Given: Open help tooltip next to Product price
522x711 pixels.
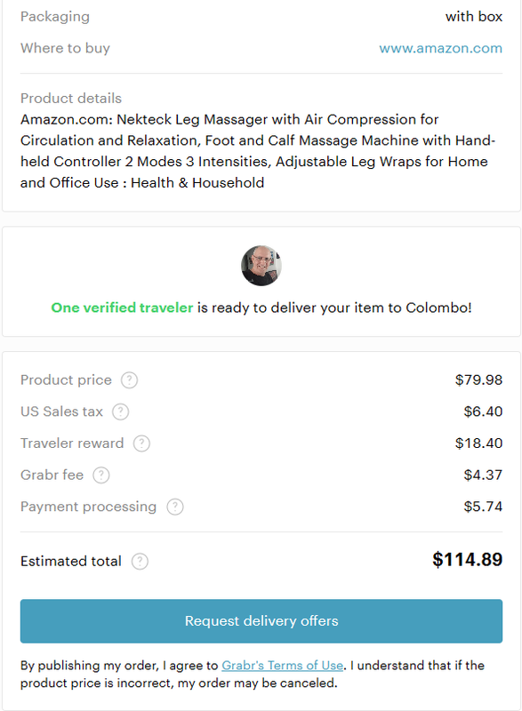Looking at the screenshot, I should tap(129, 380).
